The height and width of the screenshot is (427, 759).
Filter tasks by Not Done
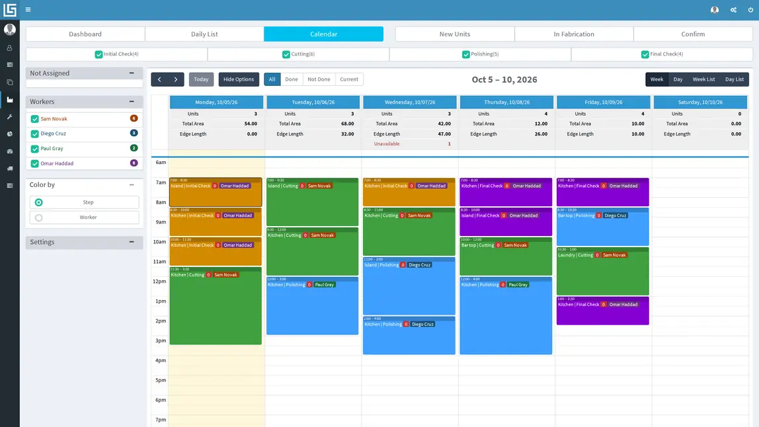click(x=319, y=79)
